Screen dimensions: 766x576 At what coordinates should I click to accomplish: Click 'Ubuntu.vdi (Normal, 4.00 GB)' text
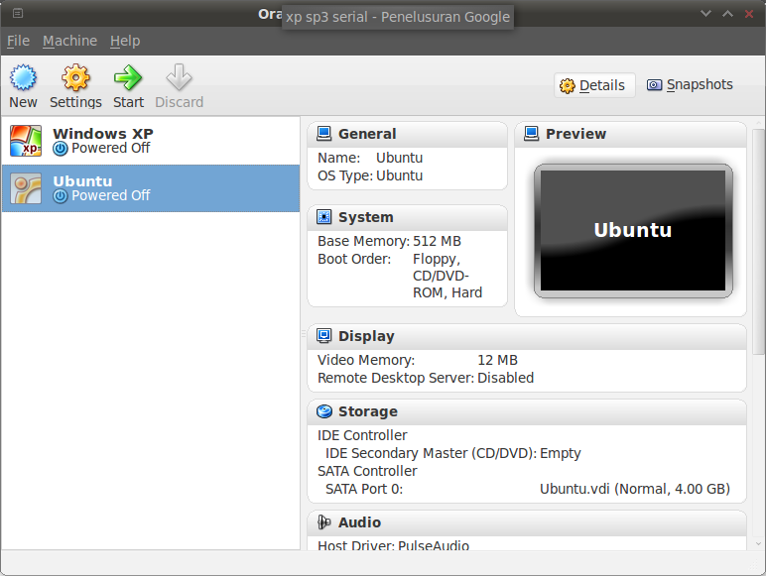click(x=635, y=489)
